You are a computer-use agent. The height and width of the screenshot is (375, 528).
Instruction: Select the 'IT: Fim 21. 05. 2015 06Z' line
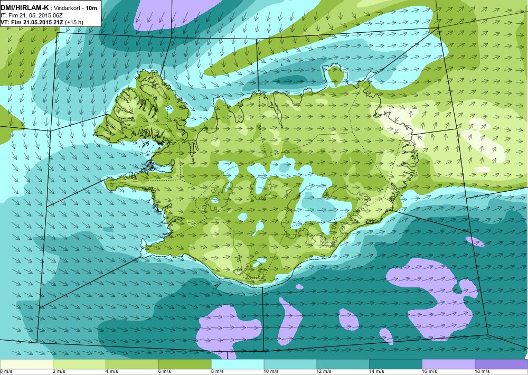pos(32,15)
